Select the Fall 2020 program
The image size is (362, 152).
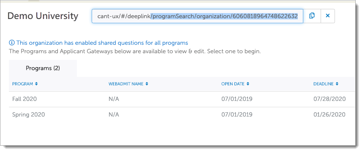point(24,99)
